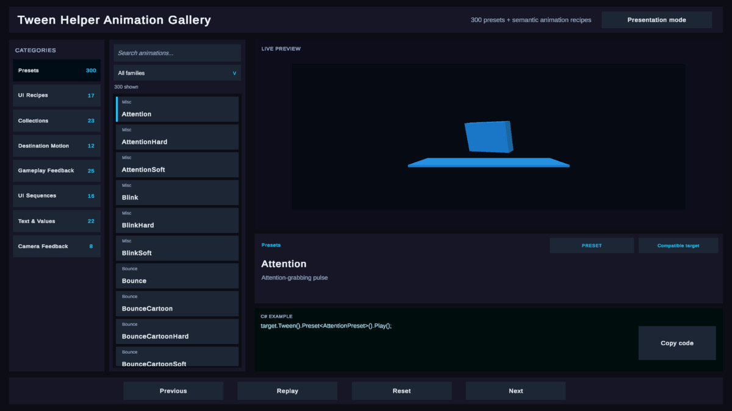Switch to the Collections category
The height and width of the screenshot is (411, 732).
[57, 121]
